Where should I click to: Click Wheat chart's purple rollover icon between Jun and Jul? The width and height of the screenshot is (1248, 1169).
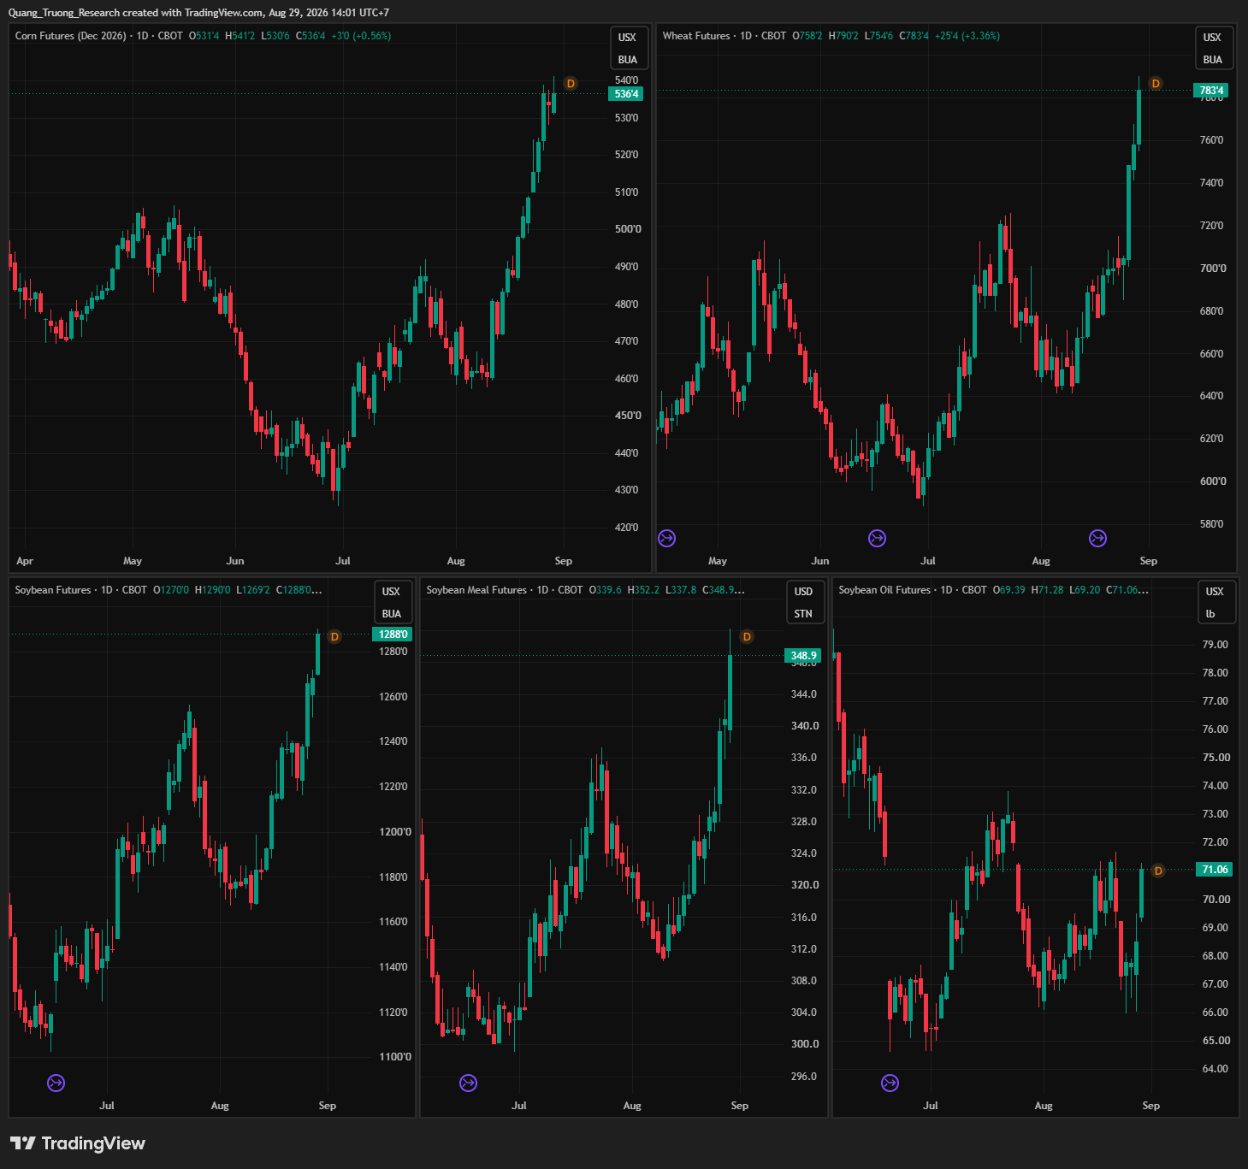pos(877,538)
